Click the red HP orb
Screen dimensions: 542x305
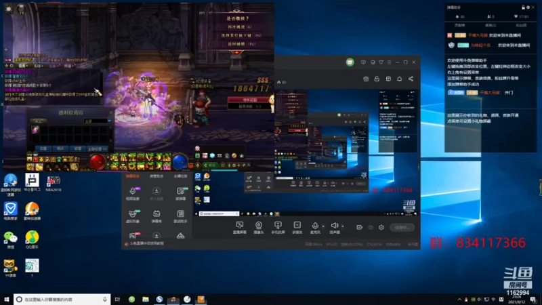click(x=98, y=161)
